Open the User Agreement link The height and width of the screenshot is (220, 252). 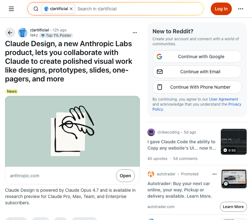point(223,99)
